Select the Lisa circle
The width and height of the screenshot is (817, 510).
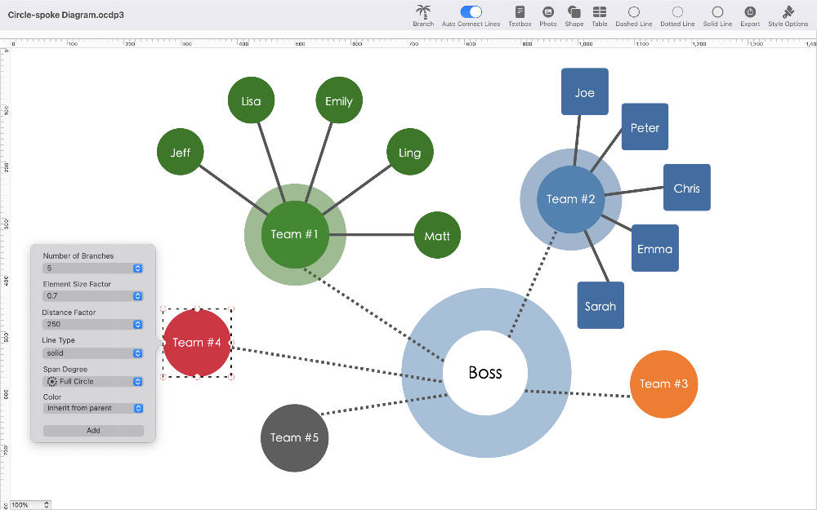[x=251, y=100]
